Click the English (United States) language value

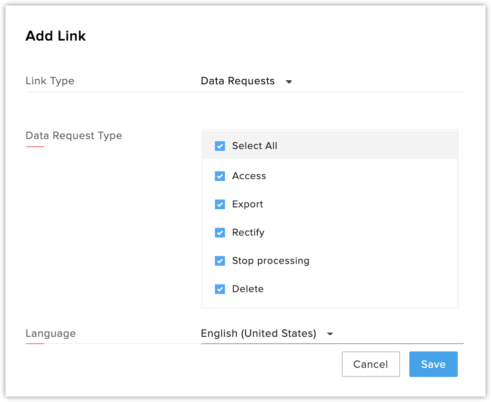(x=258, y=333)
